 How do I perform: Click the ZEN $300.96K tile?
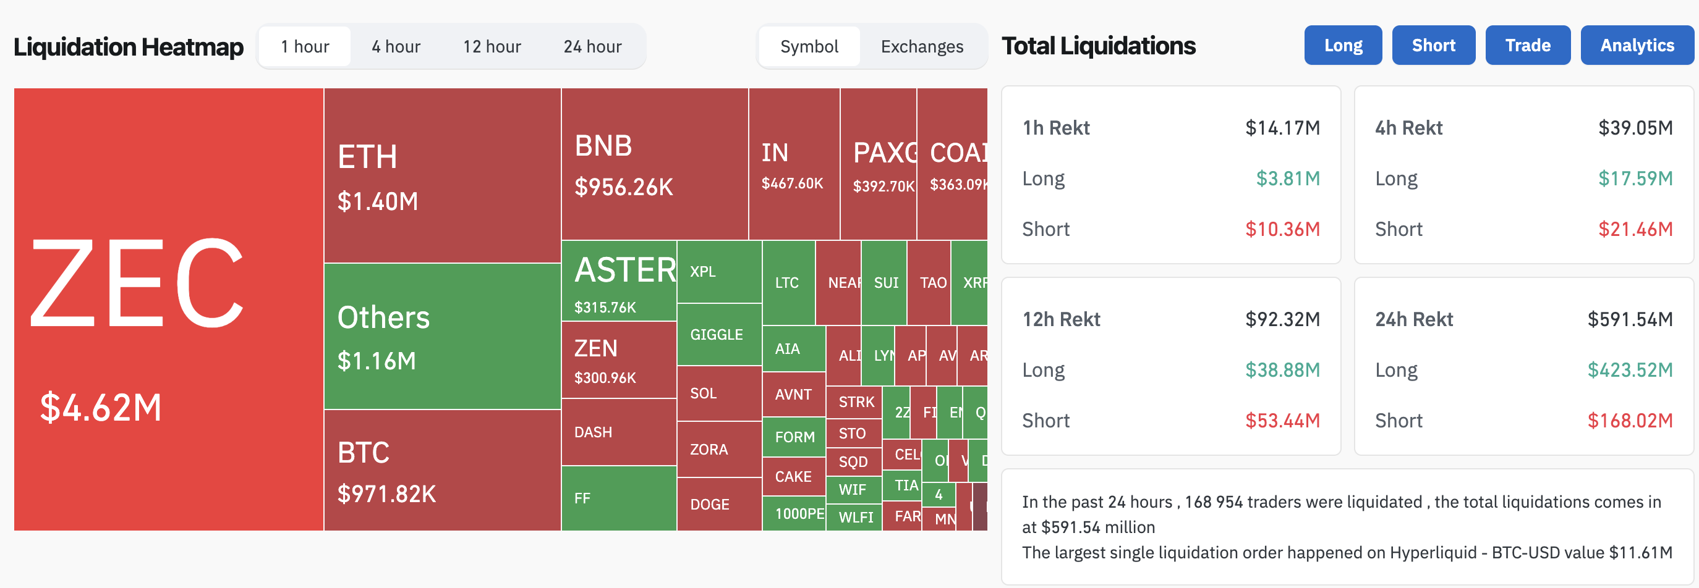619,360
